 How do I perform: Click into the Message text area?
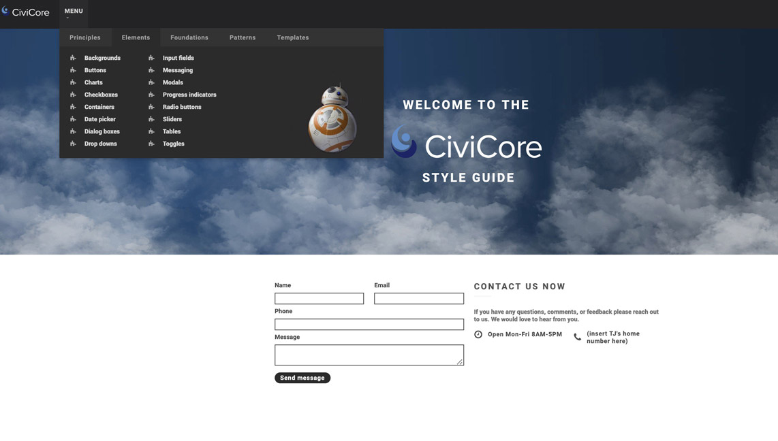[x=369, y=355]
